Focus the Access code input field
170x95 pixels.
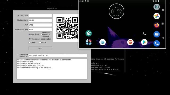point(40,16)
